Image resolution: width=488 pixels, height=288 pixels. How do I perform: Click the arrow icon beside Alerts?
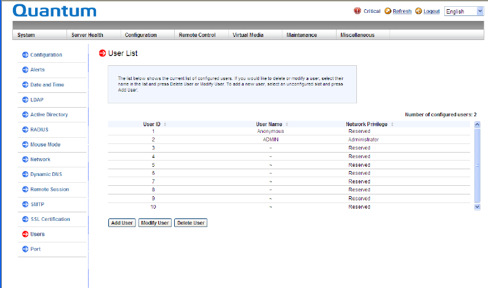(x=25, y=70)
